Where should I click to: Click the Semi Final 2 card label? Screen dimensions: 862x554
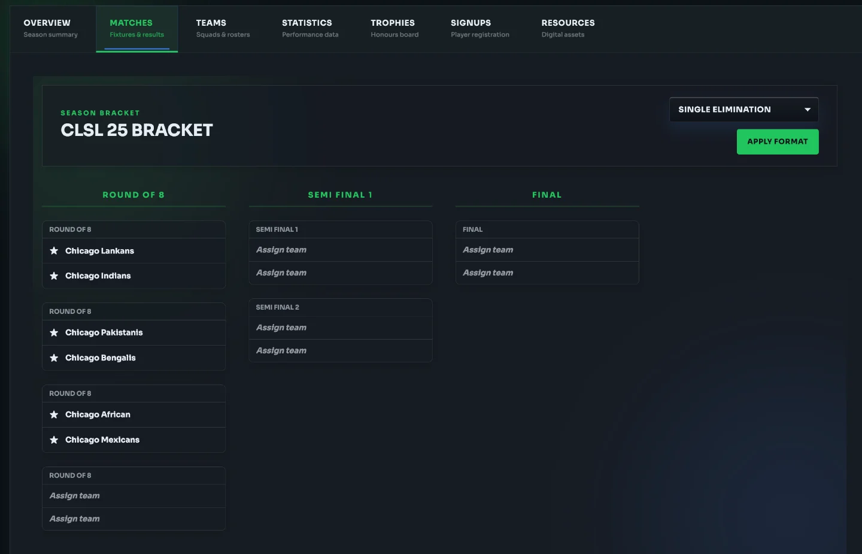[277, 307]
